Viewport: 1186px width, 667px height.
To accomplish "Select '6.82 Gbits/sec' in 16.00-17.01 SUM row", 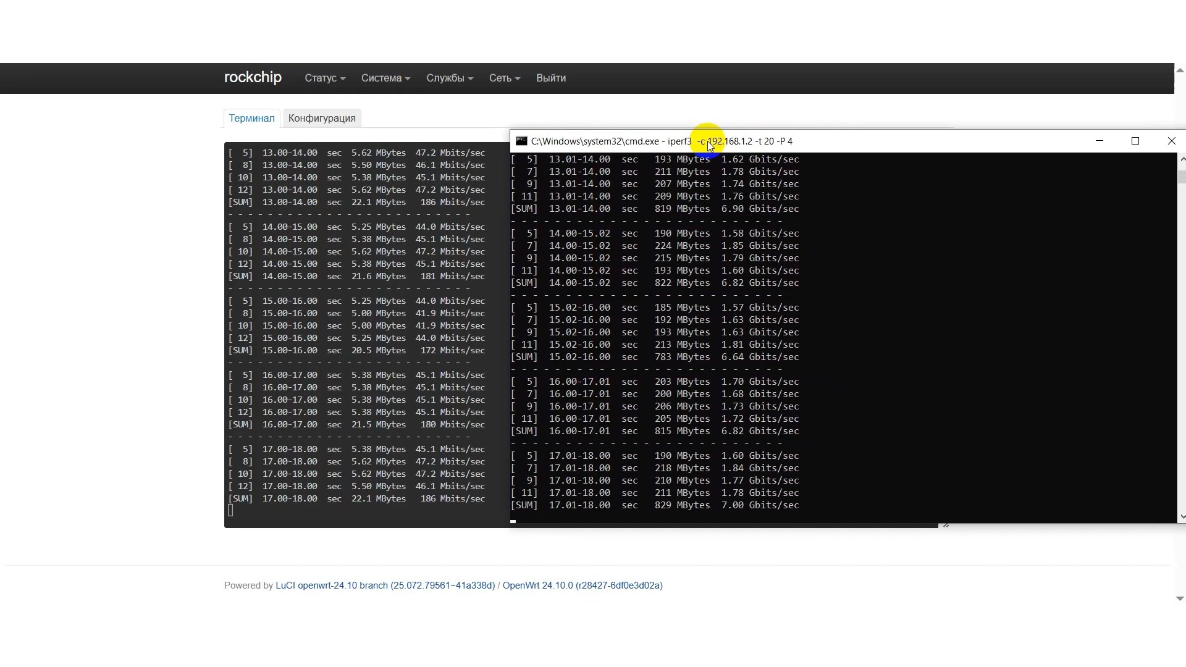I will (760, 431).
